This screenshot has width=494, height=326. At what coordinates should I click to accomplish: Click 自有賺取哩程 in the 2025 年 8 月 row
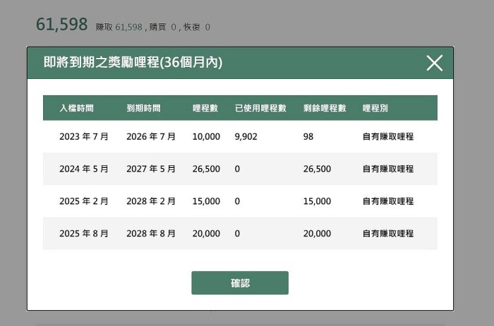tap(387, 234)
